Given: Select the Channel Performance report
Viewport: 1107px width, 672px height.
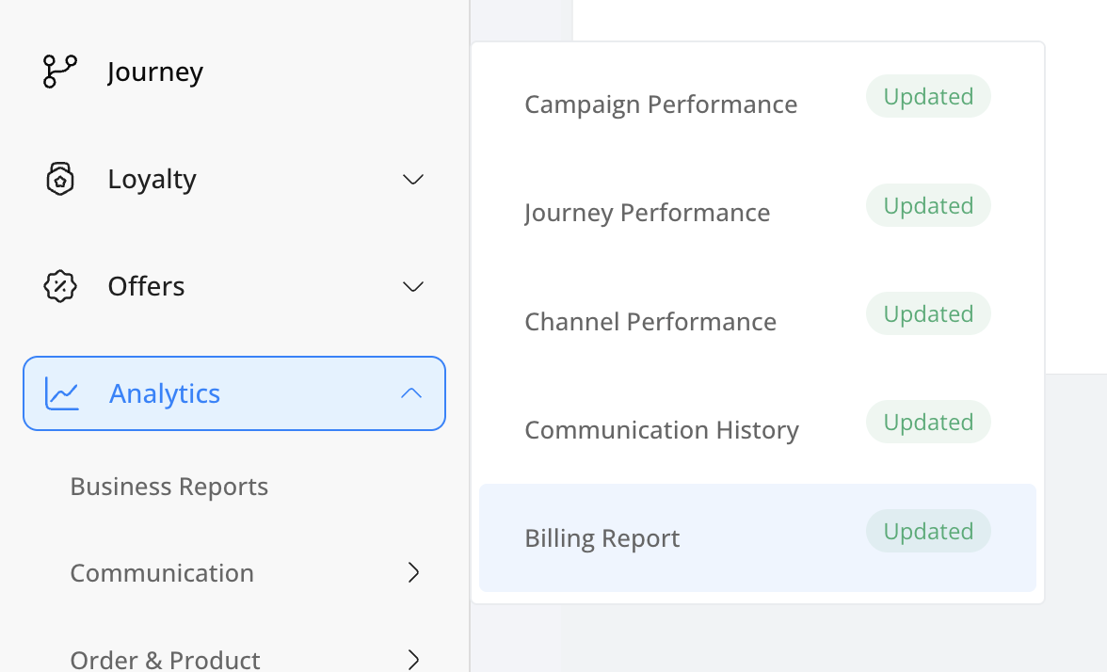Looking at the screenshot, I should tap(758, 321).
